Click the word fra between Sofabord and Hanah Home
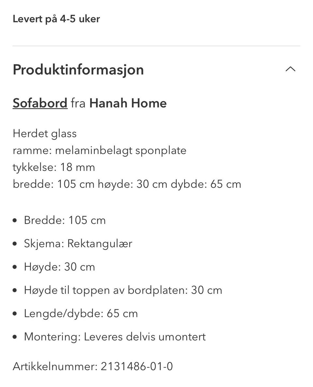The image size is (313, 387). pos(78,103)
